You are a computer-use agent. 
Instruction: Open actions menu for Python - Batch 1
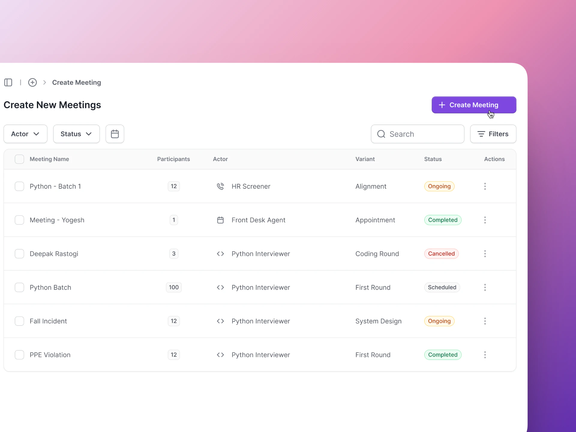485,186
